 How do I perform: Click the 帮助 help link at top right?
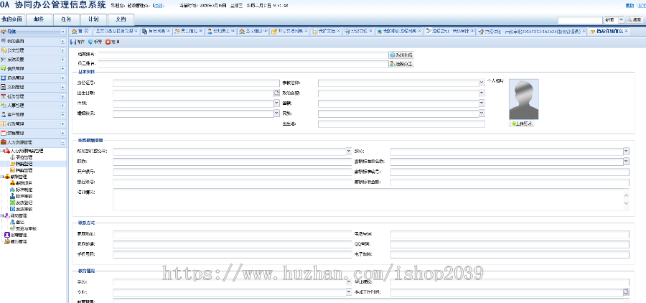tap(629, 6)
